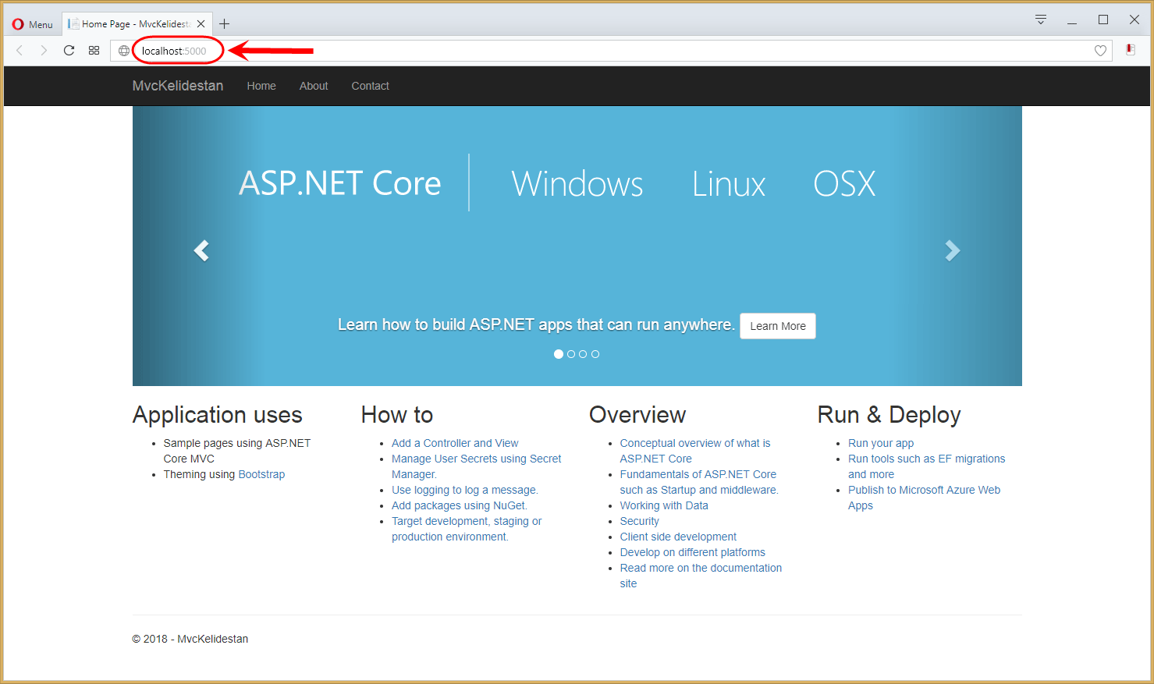
Task: Open Publish to Microsoft Azure Web Apps link
Action: coord(924,498)
